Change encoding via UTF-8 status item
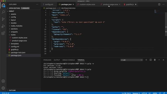Image resolution: width=167 pixels, height=94 pixels. 144,93
